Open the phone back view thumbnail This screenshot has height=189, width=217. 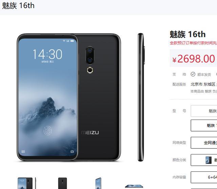[62, 183]
